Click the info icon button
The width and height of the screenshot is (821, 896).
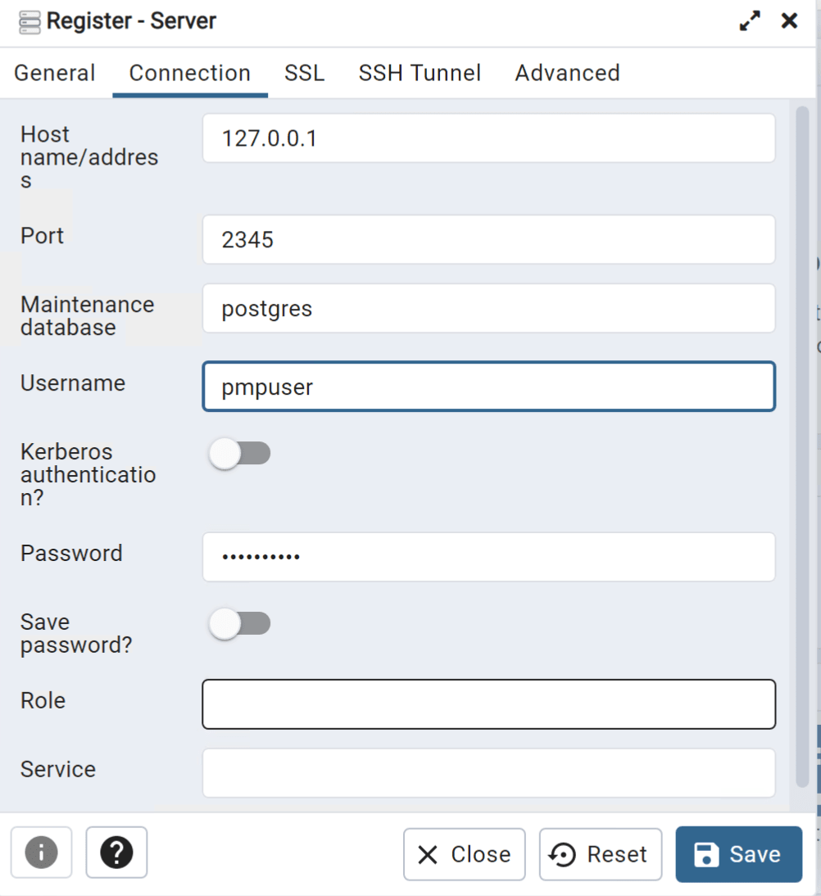coord(41,853)
